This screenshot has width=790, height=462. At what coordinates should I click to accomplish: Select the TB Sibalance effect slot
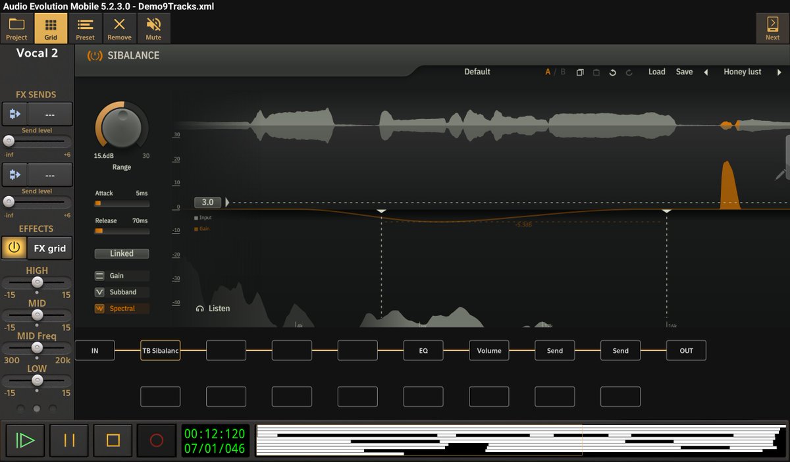(x=161, y=351)
